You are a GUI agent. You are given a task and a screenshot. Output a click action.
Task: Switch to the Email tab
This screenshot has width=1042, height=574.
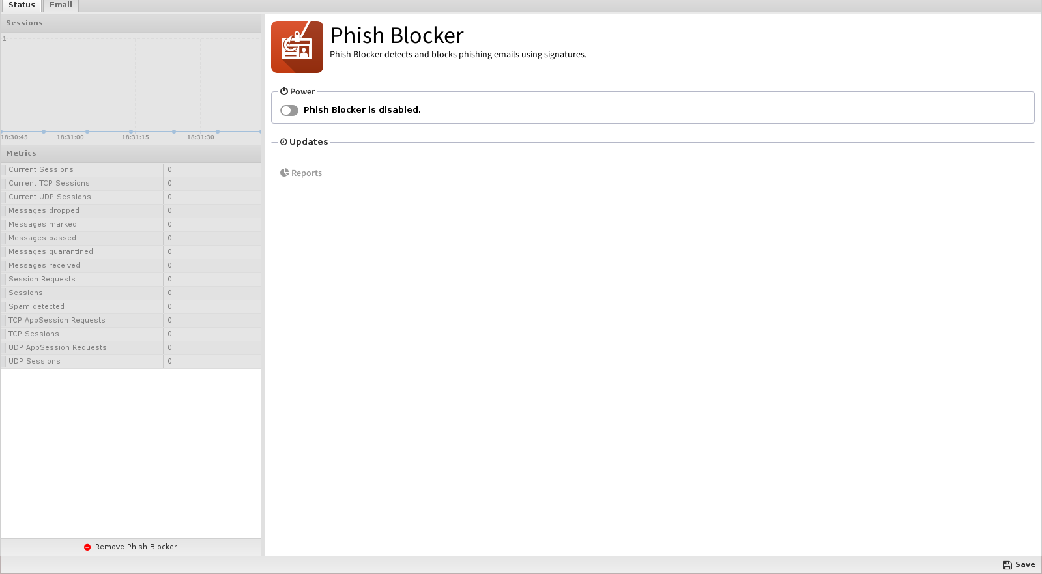coord(61,5)
